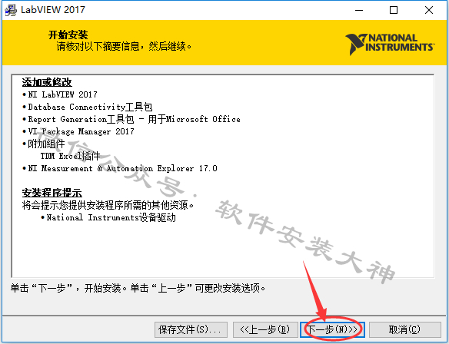The height and width of the screenshot is (344, 449).
Task: Select the VI Package Manager 2017 entry
Action: click(x=78, y=131)
